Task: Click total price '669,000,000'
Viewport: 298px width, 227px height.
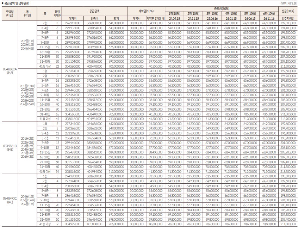Action: click(116, 42)
